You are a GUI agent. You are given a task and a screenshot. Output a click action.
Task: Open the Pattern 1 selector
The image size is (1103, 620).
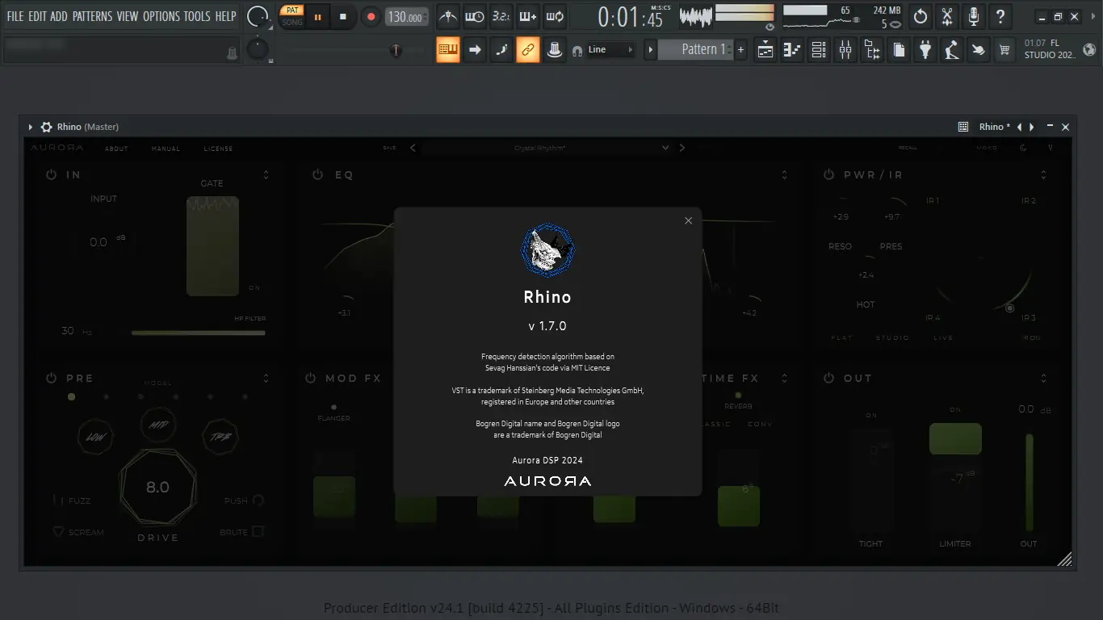[x=694, y=50]
